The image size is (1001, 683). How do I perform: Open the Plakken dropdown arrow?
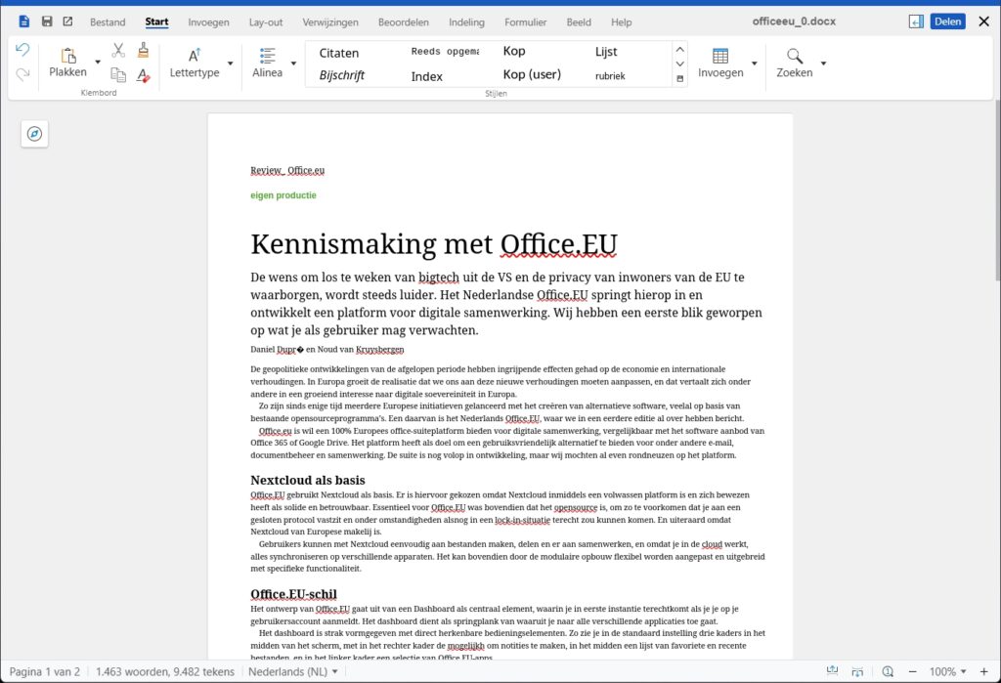click(x=98, y=62)
